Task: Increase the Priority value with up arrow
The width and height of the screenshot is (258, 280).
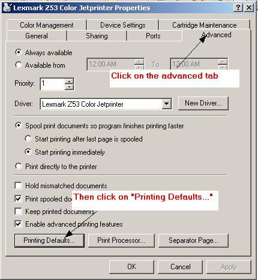Action: 70,81
